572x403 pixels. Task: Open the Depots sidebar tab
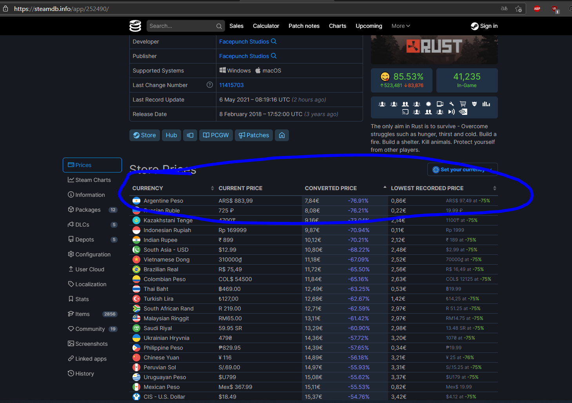point(92,240)
